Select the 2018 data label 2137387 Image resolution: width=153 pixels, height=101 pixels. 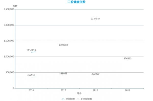(95, 19)
